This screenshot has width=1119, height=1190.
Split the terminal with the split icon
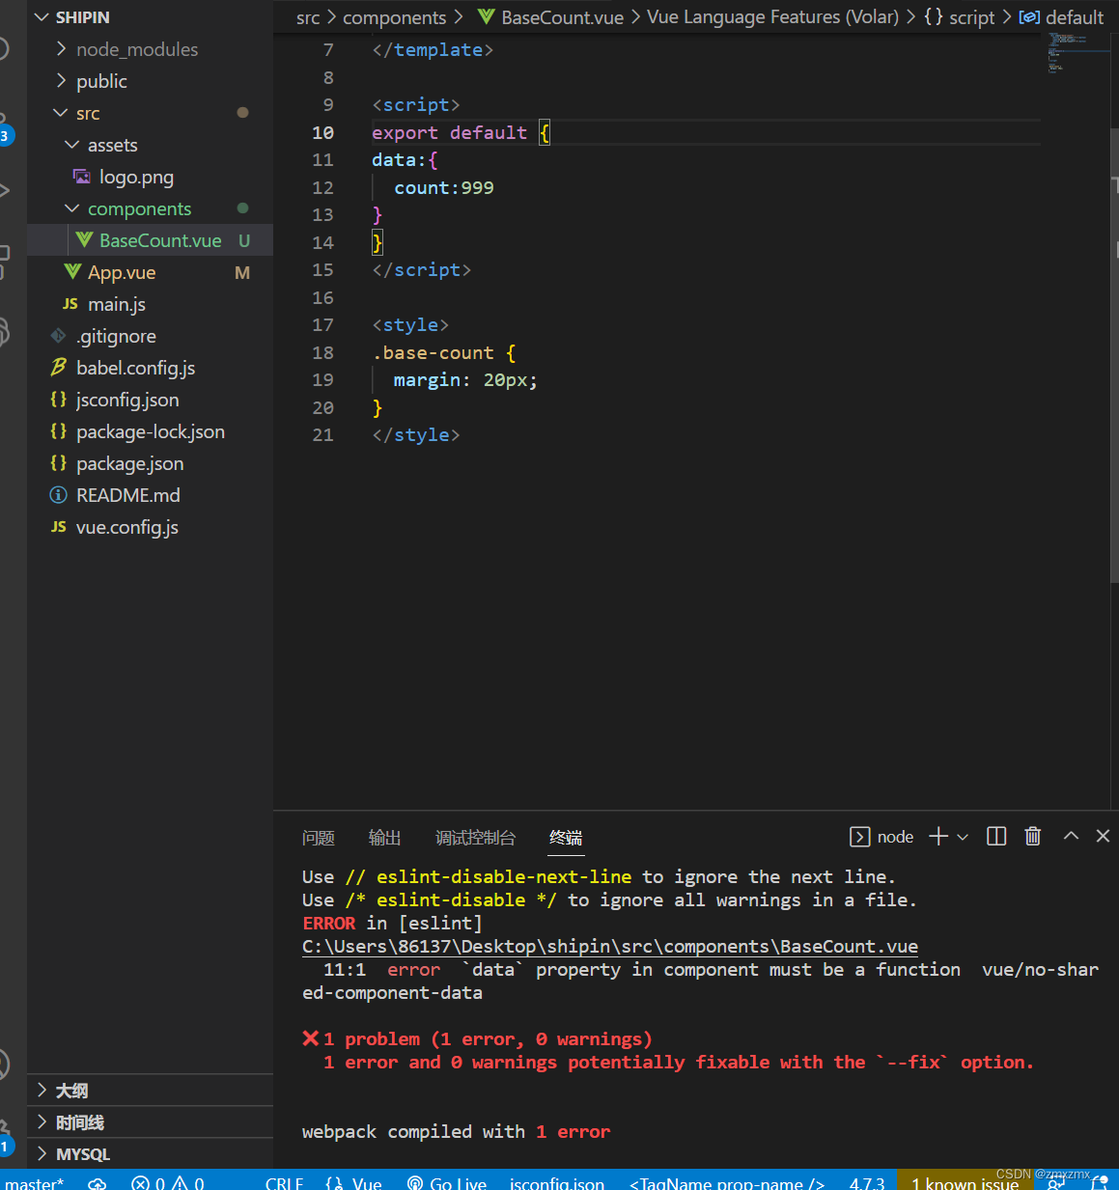pos(995,836)
